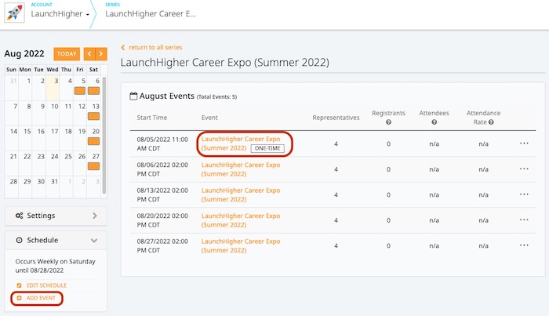Open the 08/06/2022 Career Expo event
The width and height of the screenshot is (549, 316).
tap(241, 169)
